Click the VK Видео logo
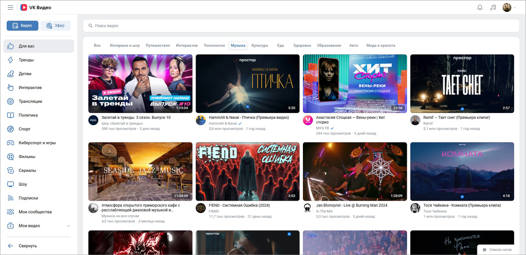 36,7
